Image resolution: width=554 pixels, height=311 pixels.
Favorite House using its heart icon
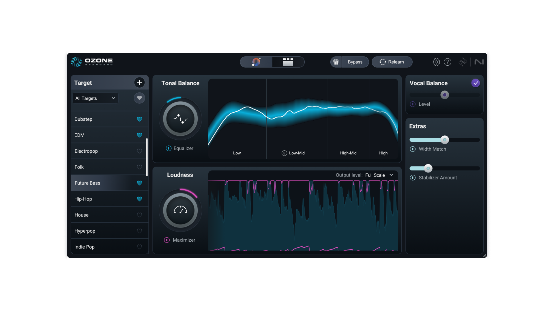point(139,215)
